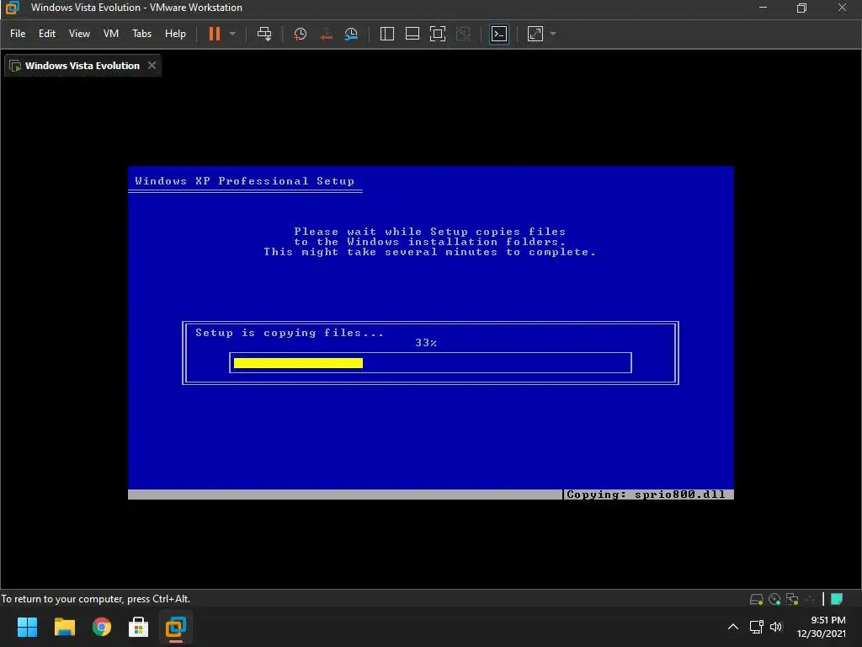
Task: Revert the VM to the previous snapshot
Action: point(326,34)
